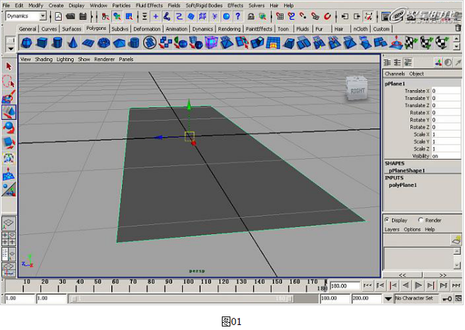Activate the Paint Selection tool
The height and width of the screenshot is (330, 465).
pos(9,97)
